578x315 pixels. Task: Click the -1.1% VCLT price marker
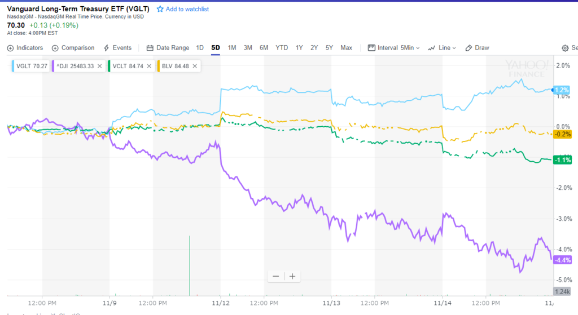pos(563,160)
